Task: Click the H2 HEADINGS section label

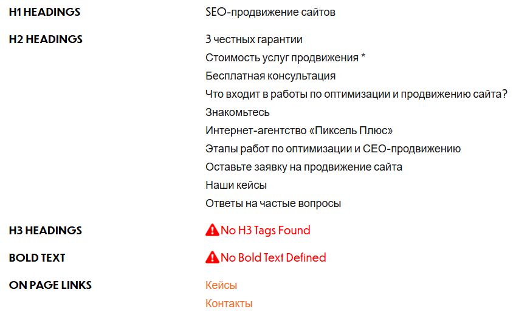Action: point(46,39)
